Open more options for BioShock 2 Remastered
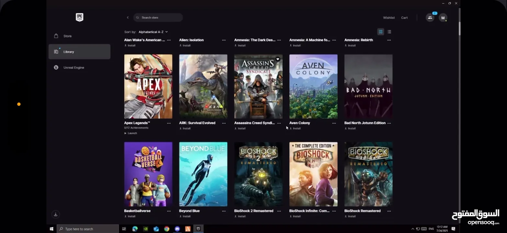Screen dimensions: 507x233 point(279,211)
